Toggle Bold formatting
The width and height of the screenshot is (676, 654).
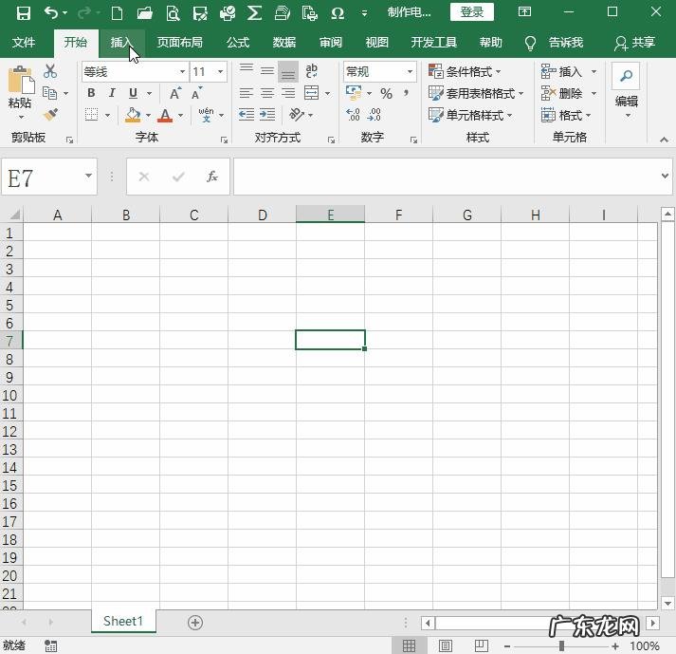tap(91, 93)
